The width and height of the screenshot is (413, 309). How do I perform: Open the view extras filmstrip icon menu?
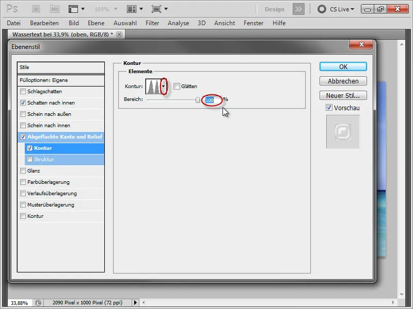(73, 9)
